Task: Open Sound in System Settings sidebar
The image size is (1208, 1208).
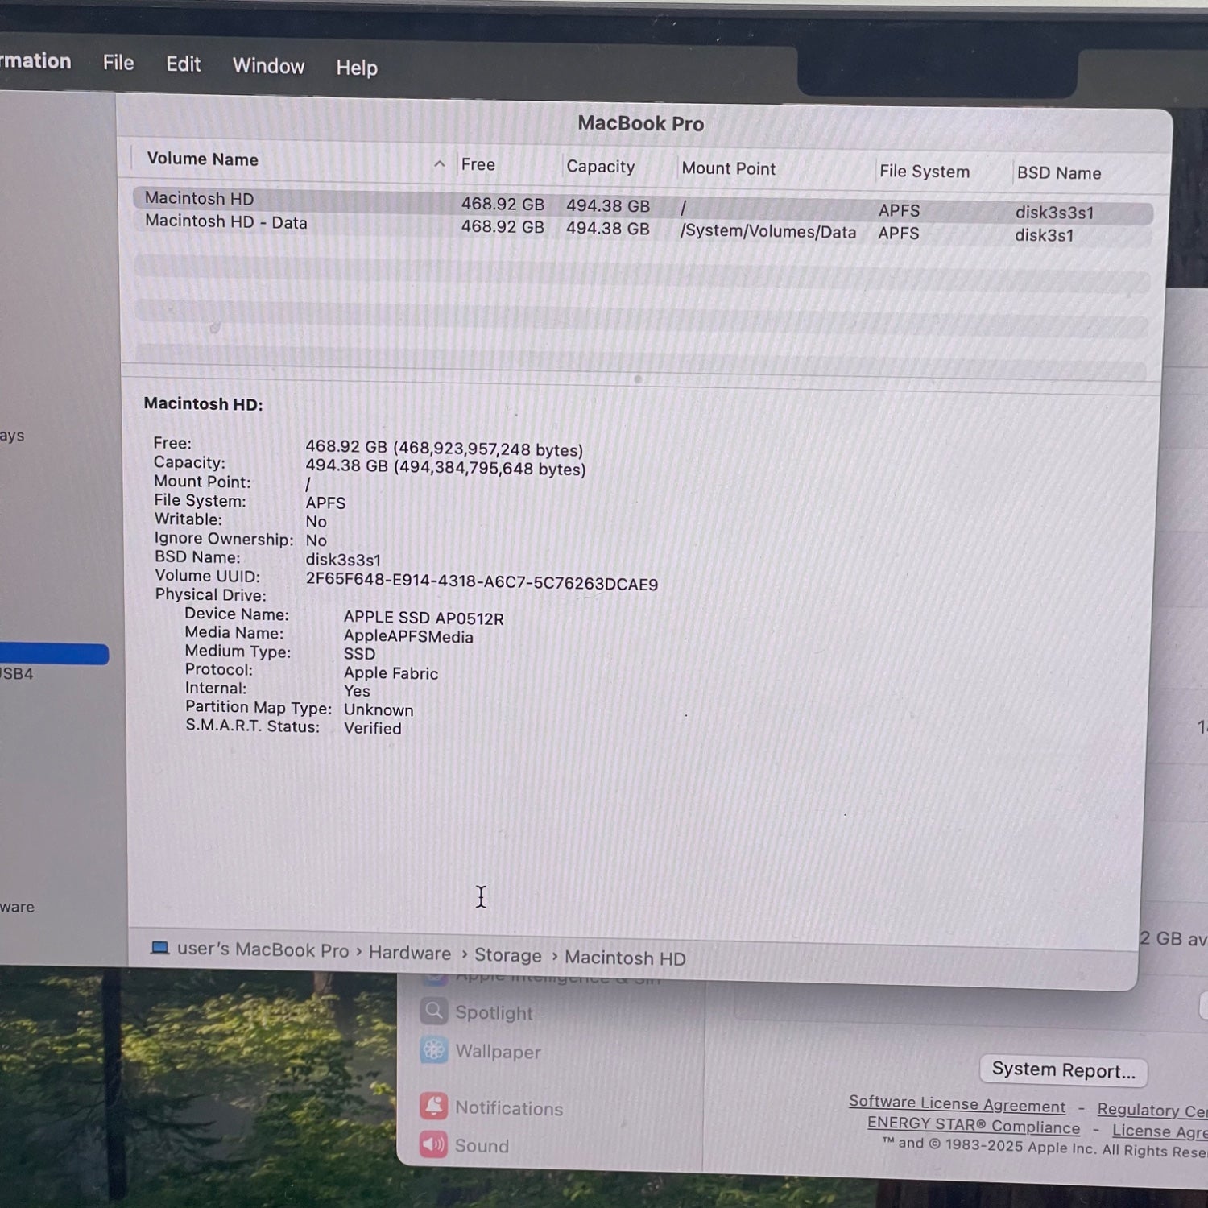Action: pyautogui.click(x=465, y=1145)
